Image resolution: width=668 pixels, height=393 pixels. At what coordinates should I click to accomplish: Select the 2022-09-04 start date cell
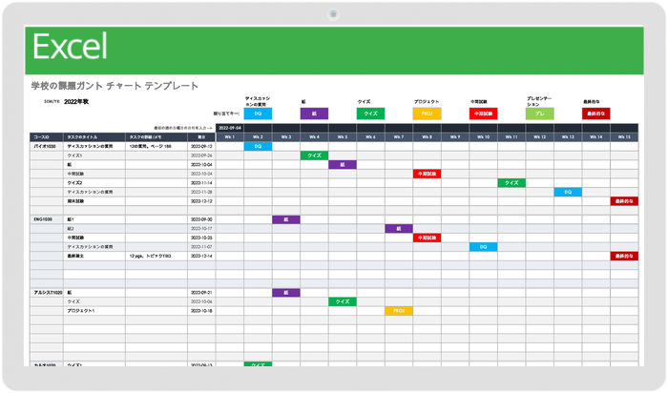[230, 128]
